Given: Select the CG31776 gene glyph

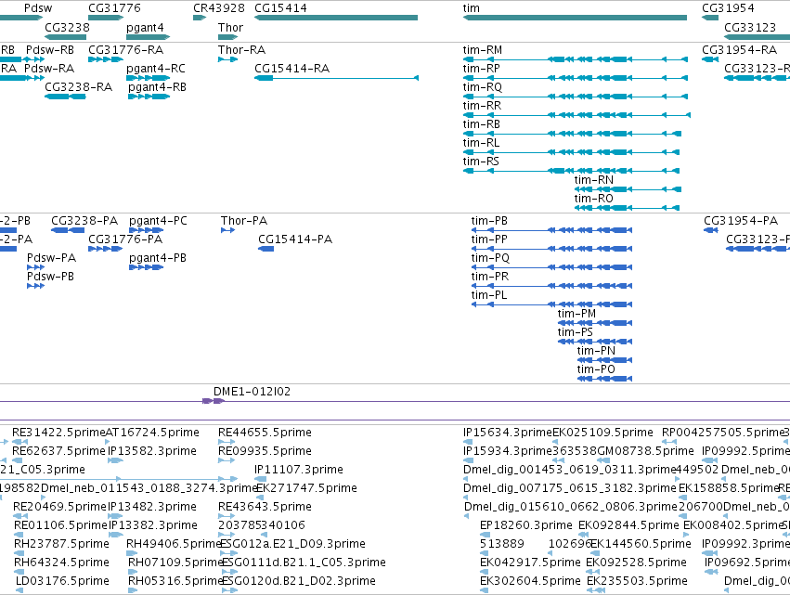Looking at the screenshot, I should pyautogui.click(x=106, y=18).
